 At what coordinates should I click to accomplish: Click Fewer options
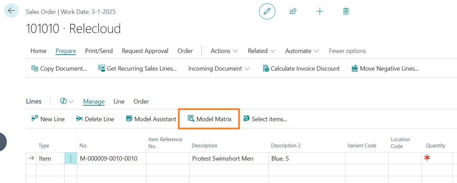(347, 51)
